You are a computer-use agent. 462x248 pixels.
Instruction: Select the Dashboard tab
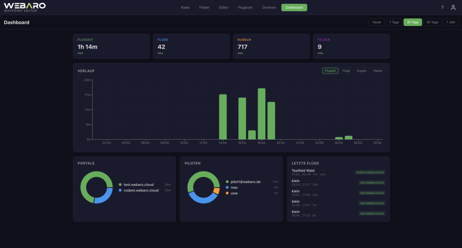pyautogui.click(x=294, y=7)
